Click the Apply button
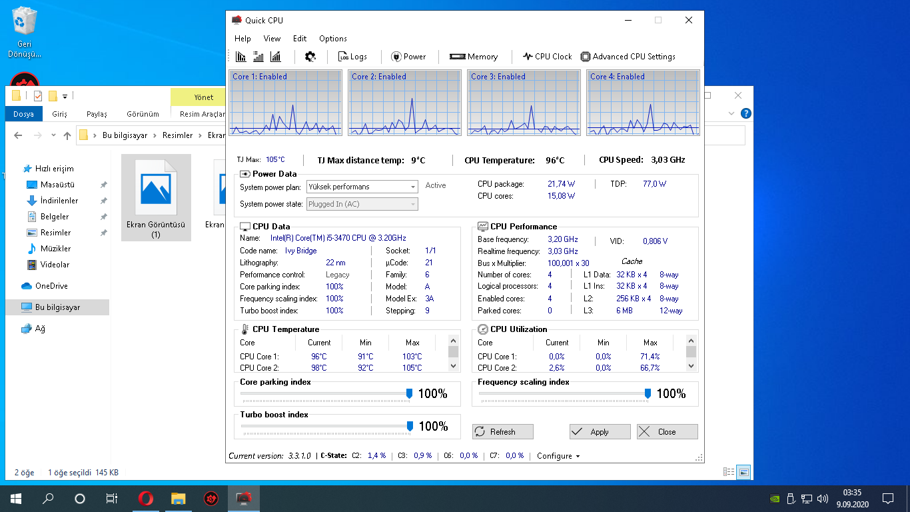The image size is (910, 512). (600, 432)
